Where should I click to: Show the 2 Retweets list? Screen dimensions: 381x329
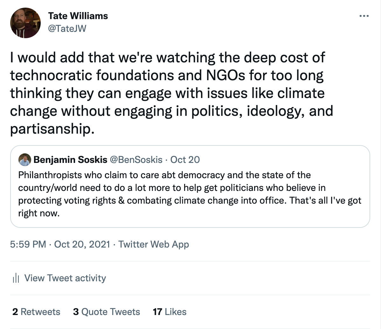point(36,312)
